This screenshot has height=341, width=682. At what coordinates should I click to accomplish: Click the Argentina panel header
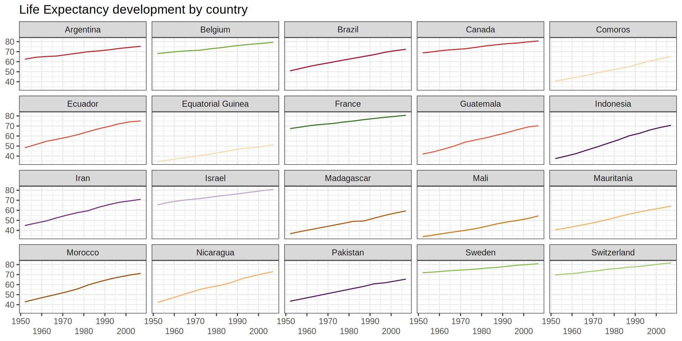coord(82,29)
